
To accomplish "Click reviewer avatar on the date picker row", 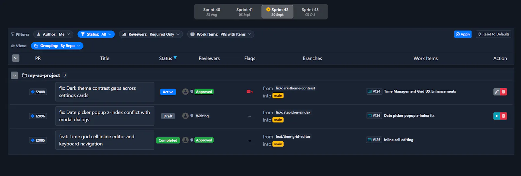I will point(185,116).
